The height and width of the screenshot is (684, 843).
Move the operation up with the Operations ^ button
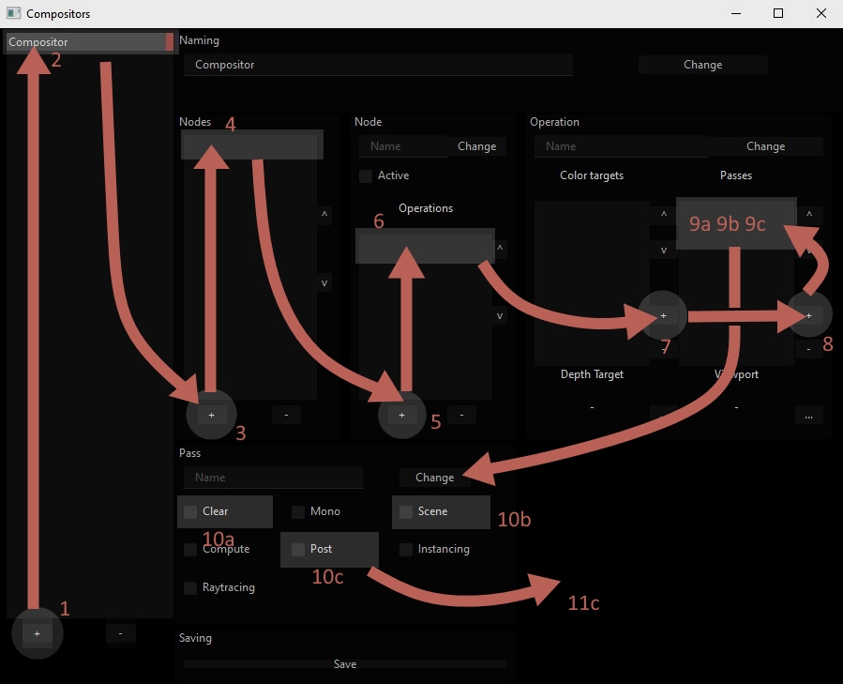coord(500,249)
